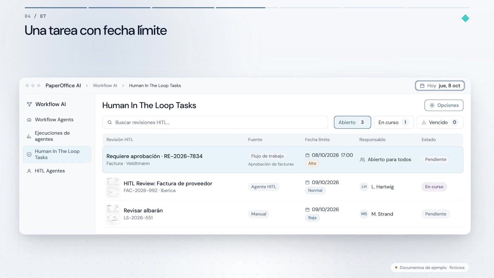Image resolution: width=494 pixels, height=278 pixels.
Task: Click the Normal priority badge
Action: [315, 191]
